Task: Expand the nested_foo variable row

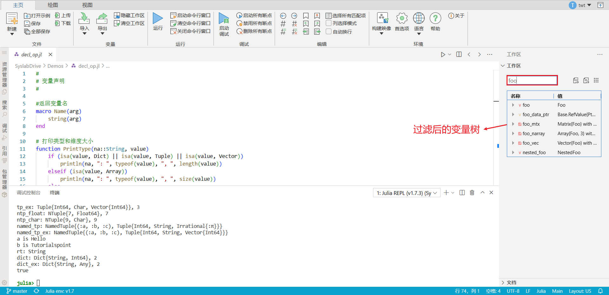Action: coord(513,153)
